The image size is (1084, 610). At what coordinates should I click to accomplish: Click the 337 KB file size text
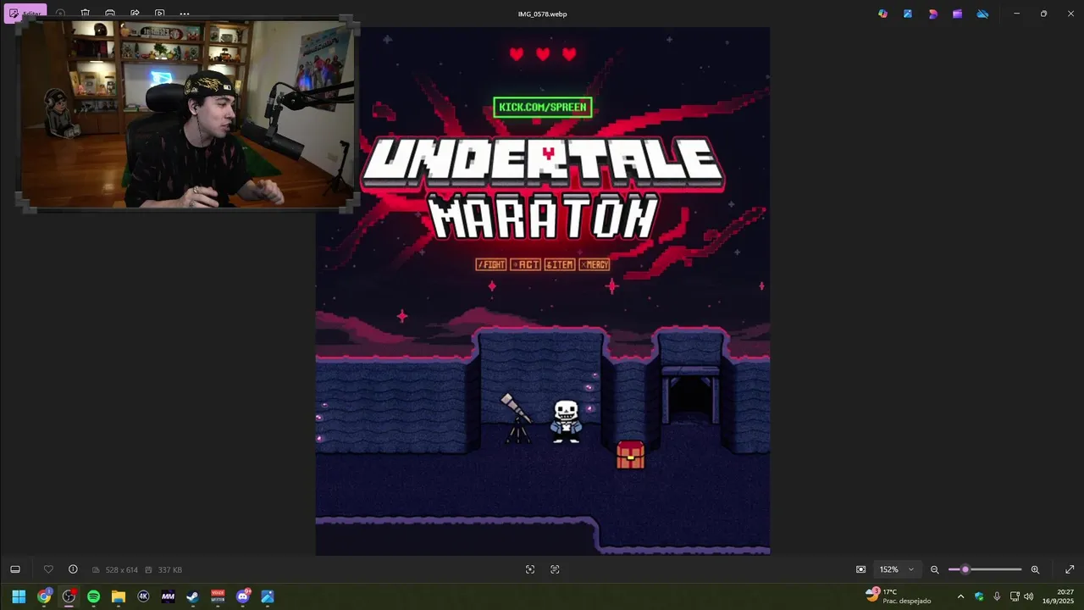170,570
